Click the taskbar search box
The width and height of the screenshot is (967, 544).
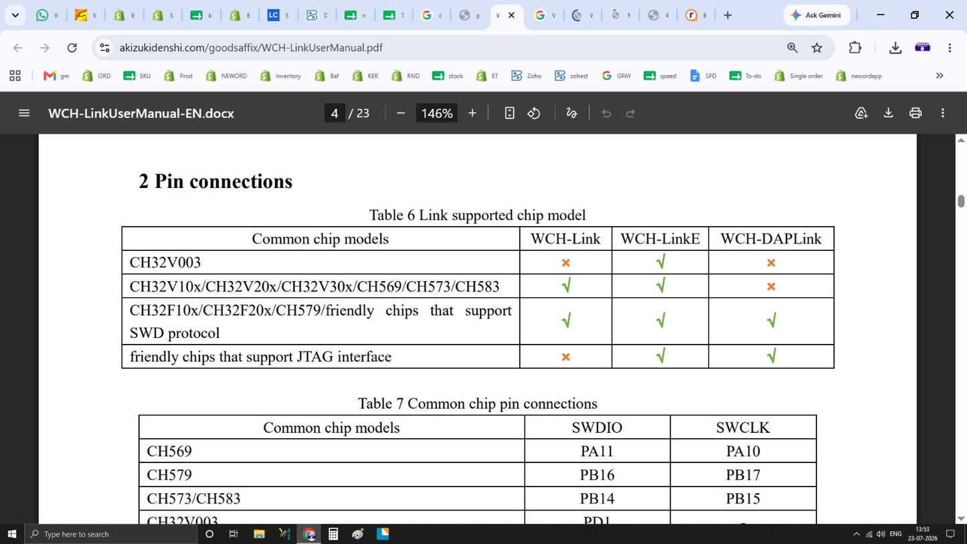pos(110,534)
